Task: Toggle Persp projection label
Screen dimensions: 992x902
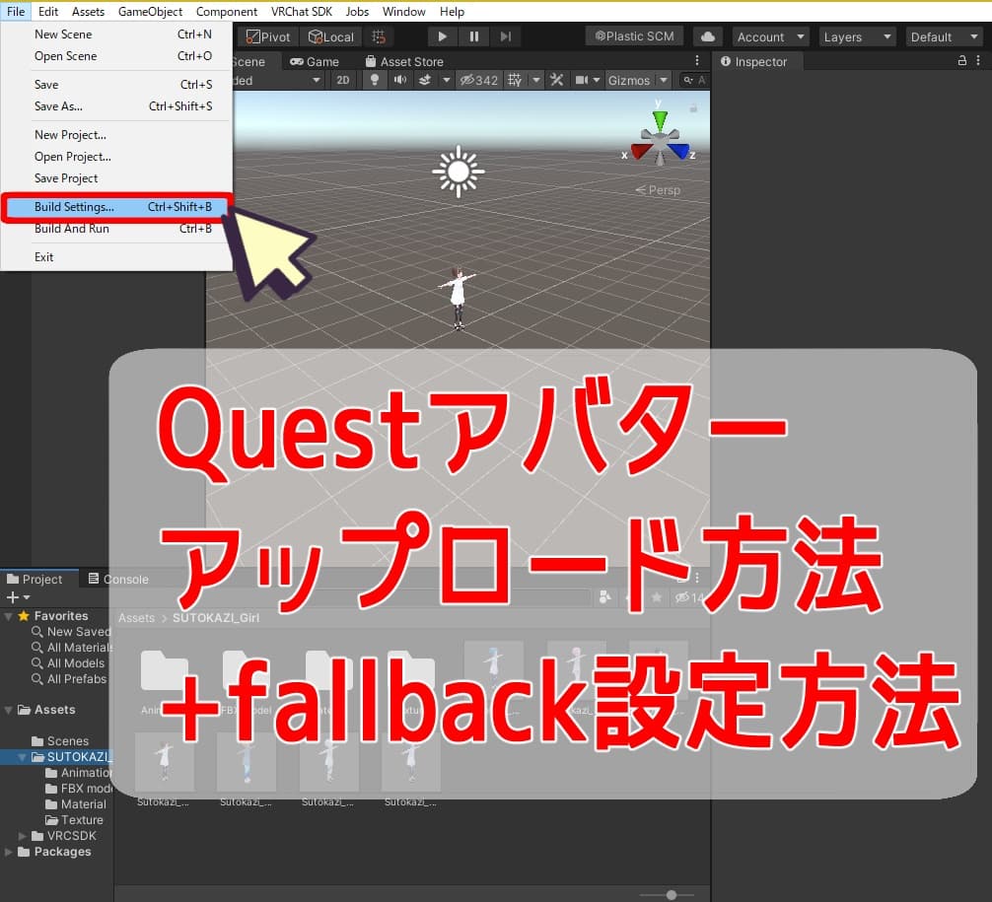Action: coord(658,189)
